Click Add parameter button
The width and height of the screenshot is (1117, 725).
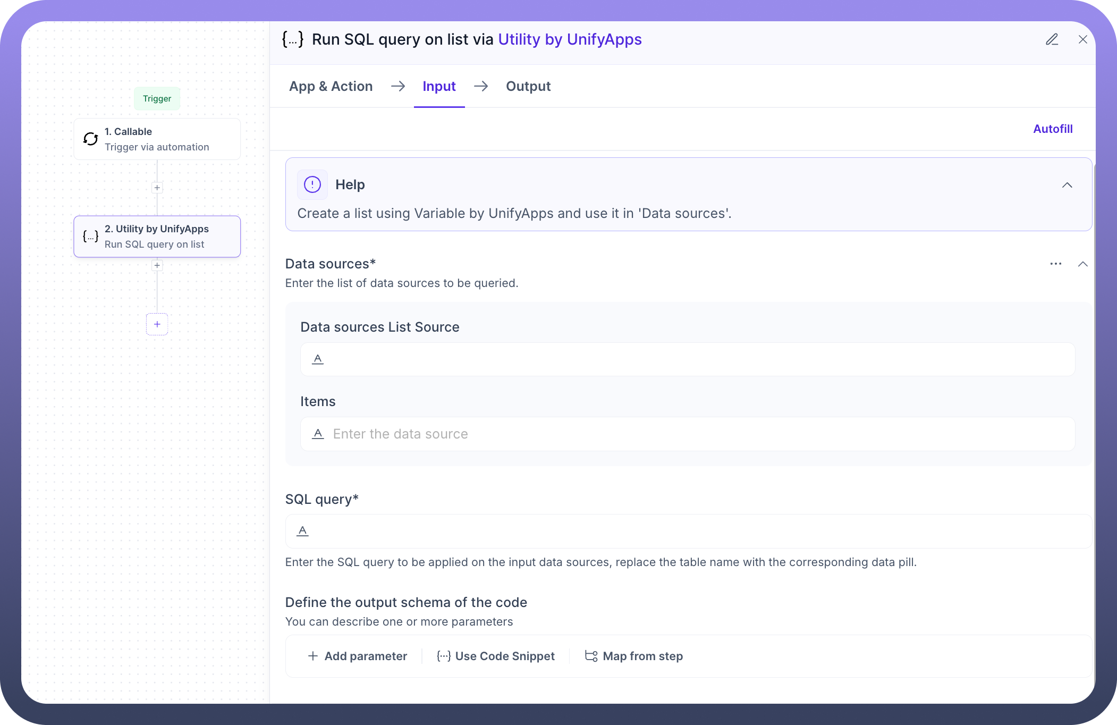[x=358, y=656]
